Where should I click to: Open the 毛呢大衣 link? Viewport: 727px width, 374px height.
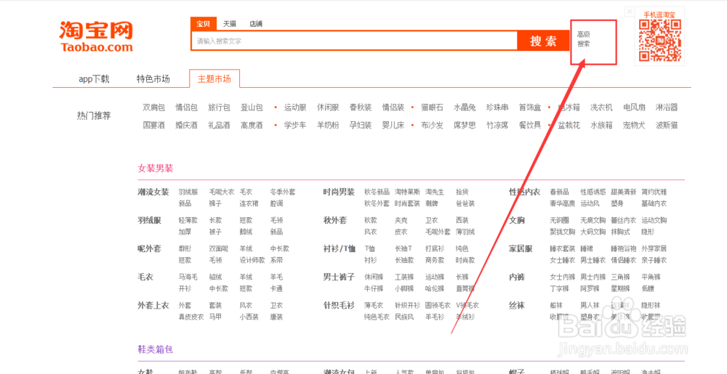222,192
